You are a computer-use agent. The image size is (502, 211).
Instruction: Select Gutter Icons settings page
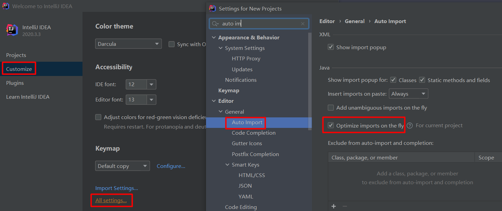[x=247, y=143]
